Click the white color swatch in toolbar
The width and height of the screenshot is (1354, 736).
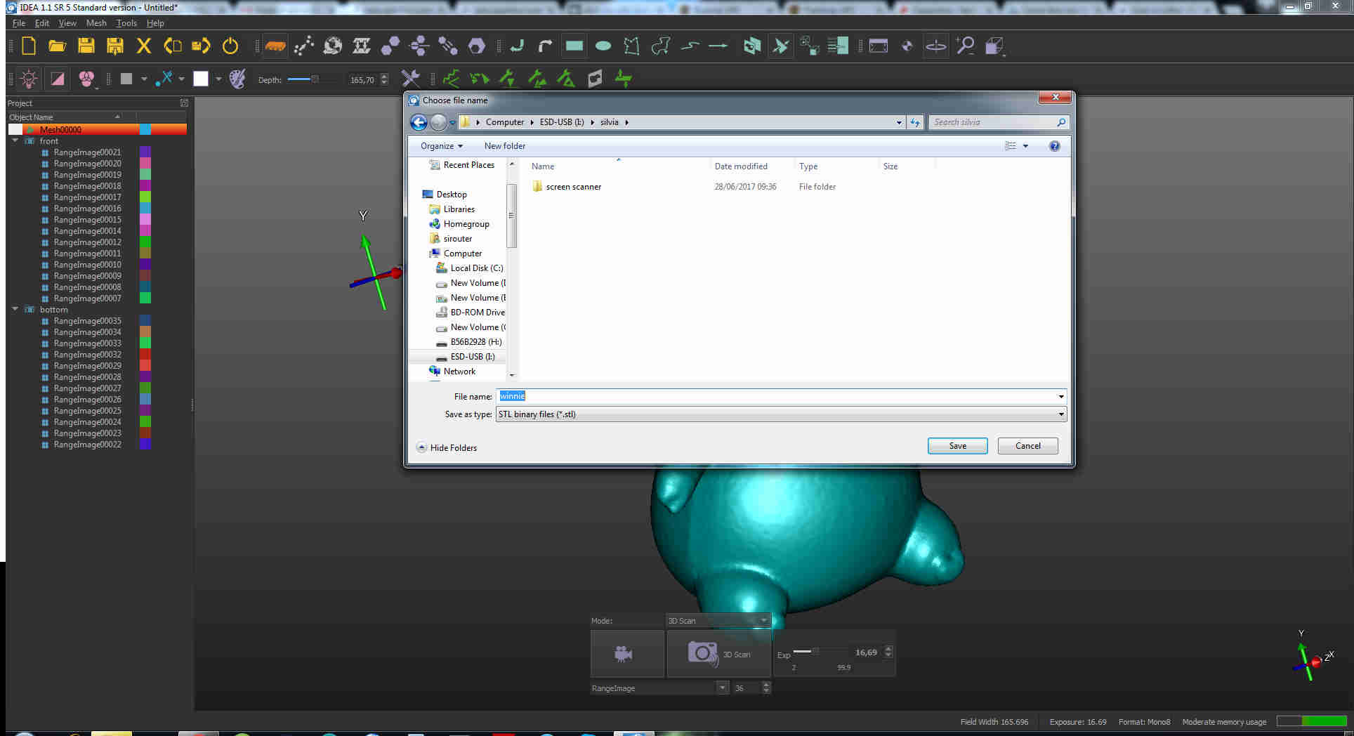coord(201,79)
